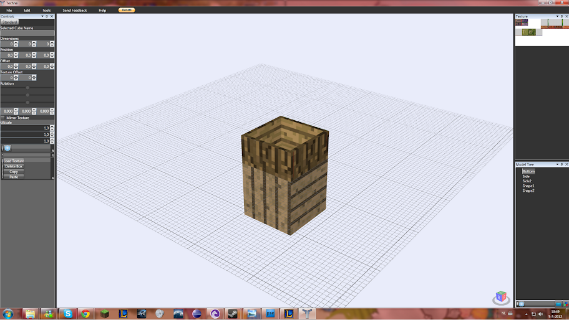Click the Delete Box button
The image size is (569, 320).
coord(14,166)
